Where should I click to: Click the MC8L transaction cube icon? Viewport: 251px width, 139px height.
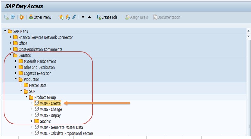point(37,133)
